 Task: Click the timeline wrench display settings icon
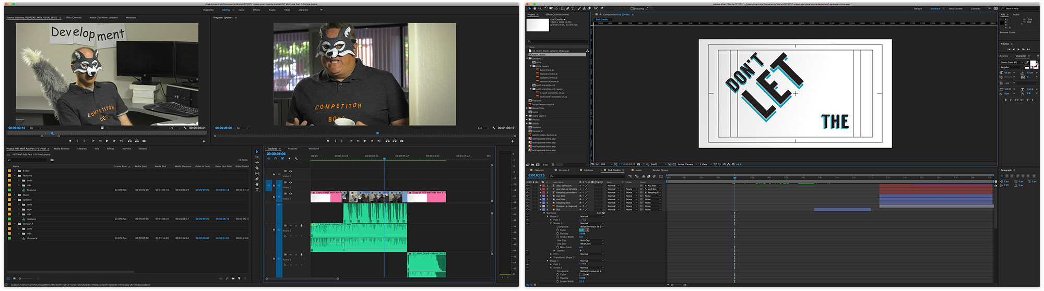point(296,159)
